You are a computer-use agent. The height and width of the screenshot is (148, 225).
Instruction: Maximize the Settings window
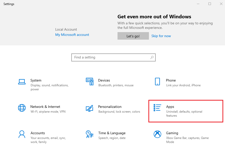(x=210, y=4)
